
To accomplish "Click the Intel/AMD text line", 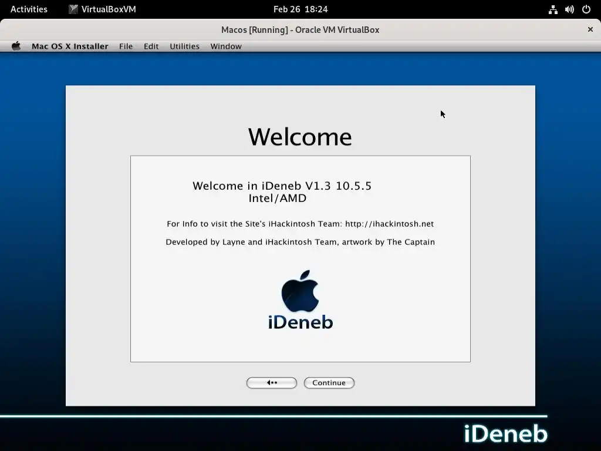I will click(x=278, y=198).
